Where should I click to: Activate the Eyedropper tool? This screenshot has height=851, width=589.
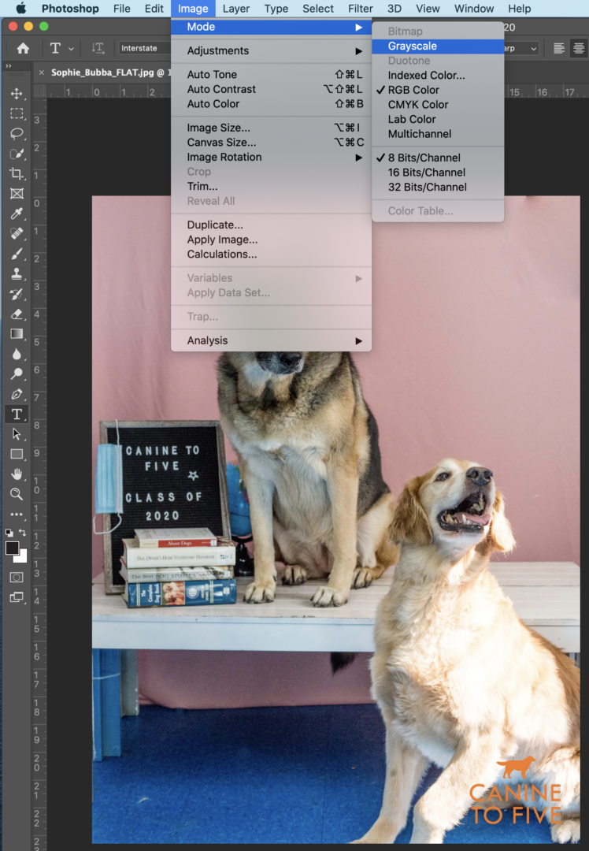pyautogui.click(x=17, y=214)
